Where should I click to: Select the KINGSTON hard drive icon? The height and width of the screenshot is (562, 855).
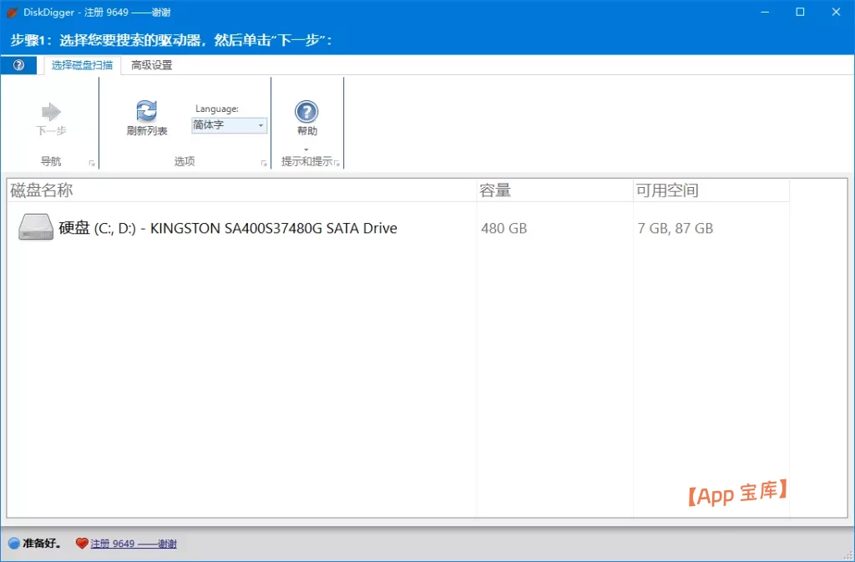click(36, 228)
